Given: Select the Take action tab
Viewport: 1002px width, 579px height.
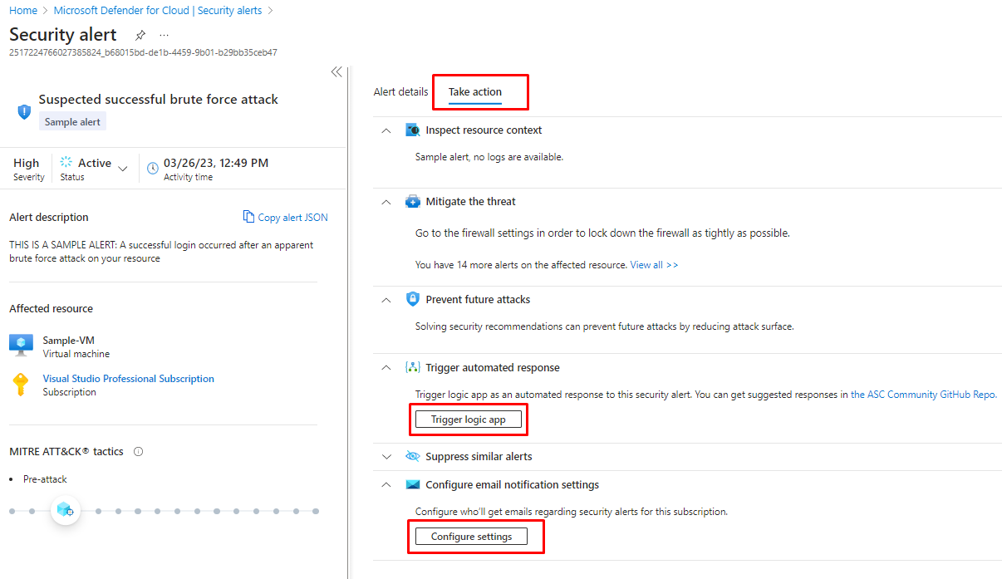Looking at the screenshot, I should pyautogui.click(x=475, y=92).
